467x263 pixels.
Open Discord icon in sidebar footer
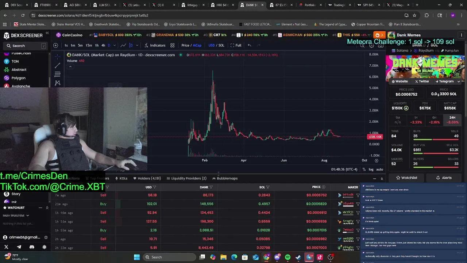pyautogui.click(x=32, y=247)
